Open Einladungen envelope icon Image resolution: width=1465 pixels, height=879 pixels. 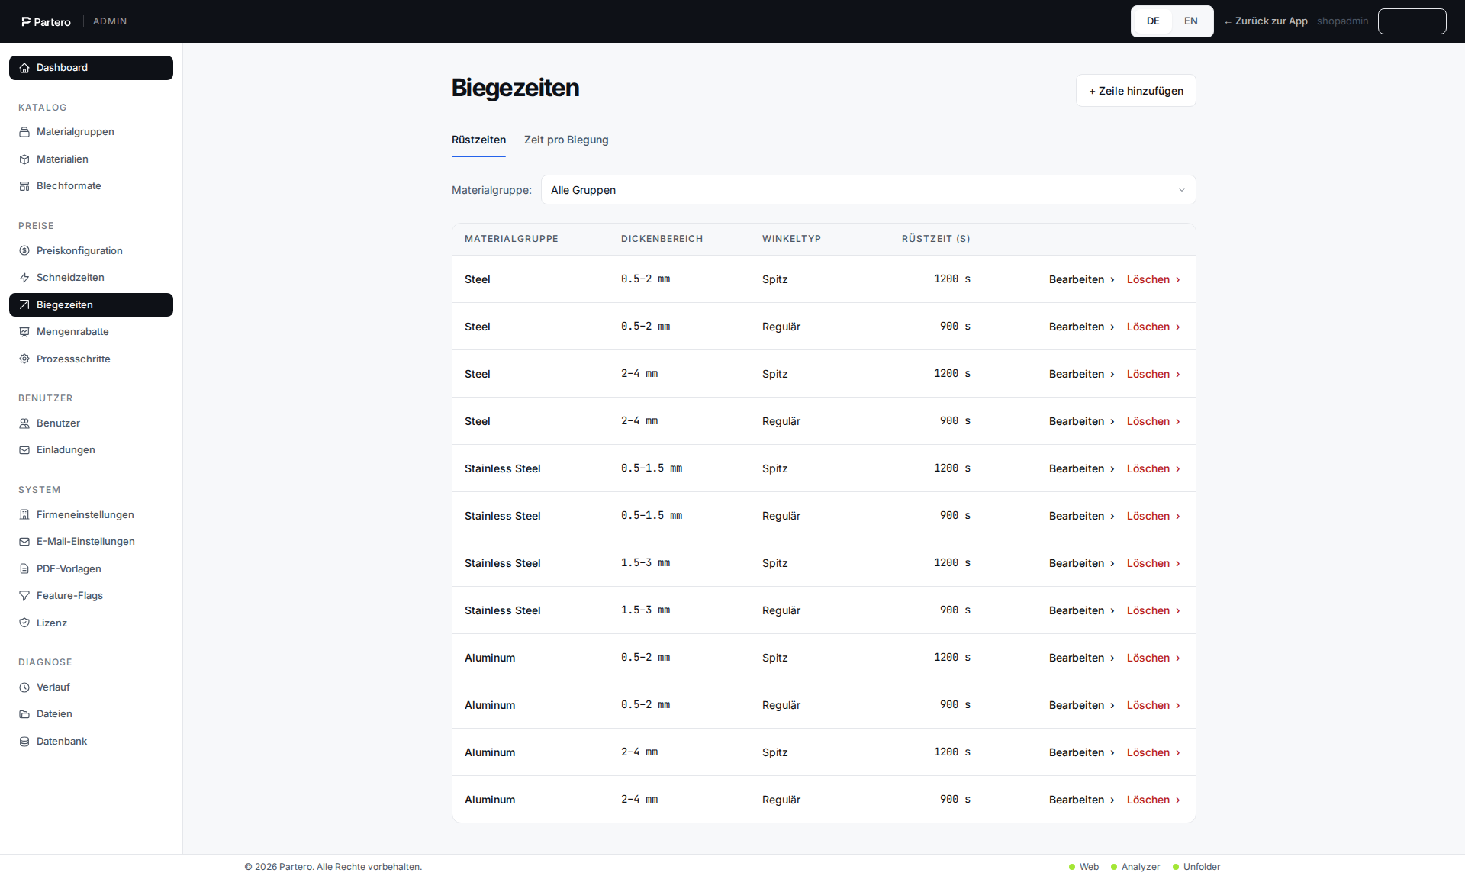pyautogui.click(x=24, y=450)
